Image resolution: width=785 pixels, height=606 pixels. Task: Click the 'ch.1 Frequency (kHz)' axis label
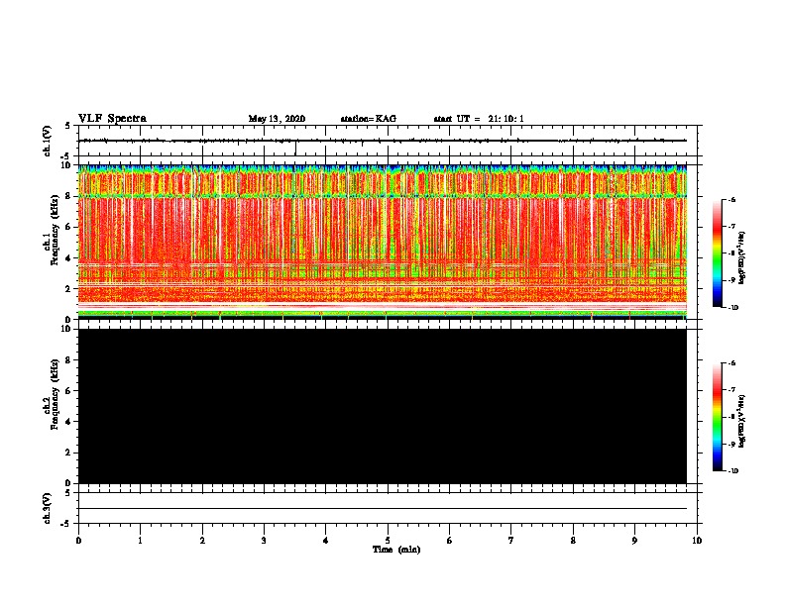pyautogui.click(x=53, y=231)
